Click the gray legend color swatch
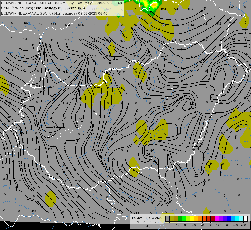This screenshot has width=251, height=230. point(168,219)
